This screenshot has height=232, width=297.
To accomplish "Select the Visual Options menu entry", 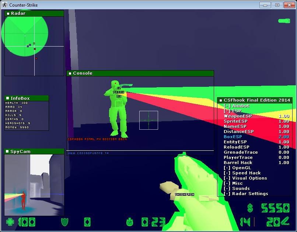I will pyautogui.click(x=245, y=178).
